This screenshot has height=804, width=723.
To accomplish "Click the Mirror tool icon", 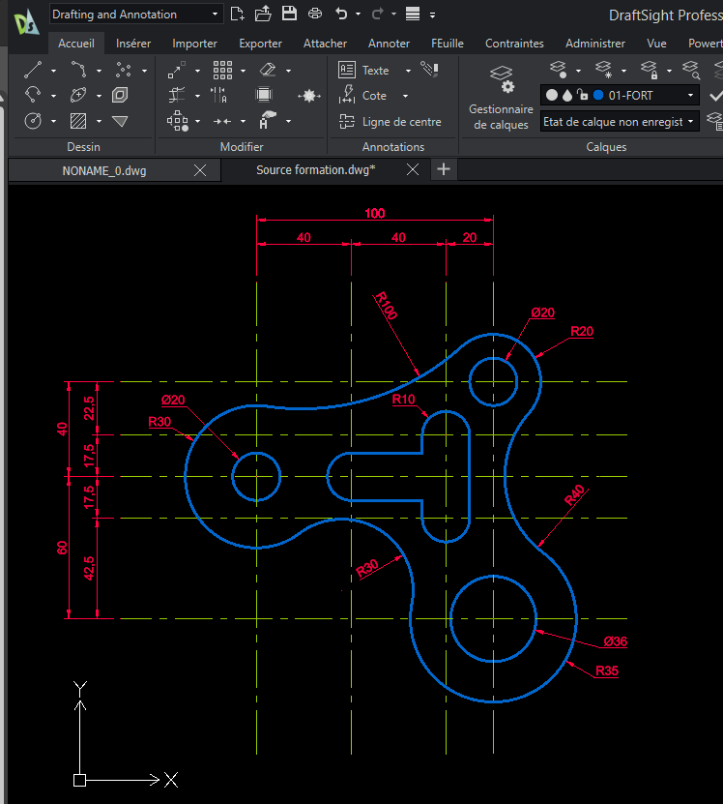I will point(218,95).
